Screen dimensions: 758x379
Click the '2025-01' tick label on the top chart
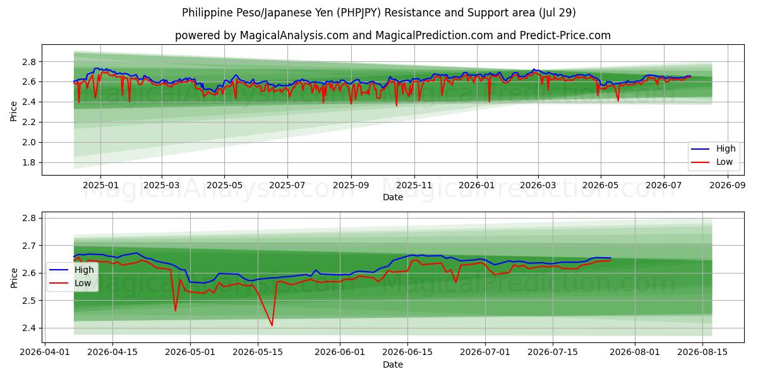click(100, 186)
